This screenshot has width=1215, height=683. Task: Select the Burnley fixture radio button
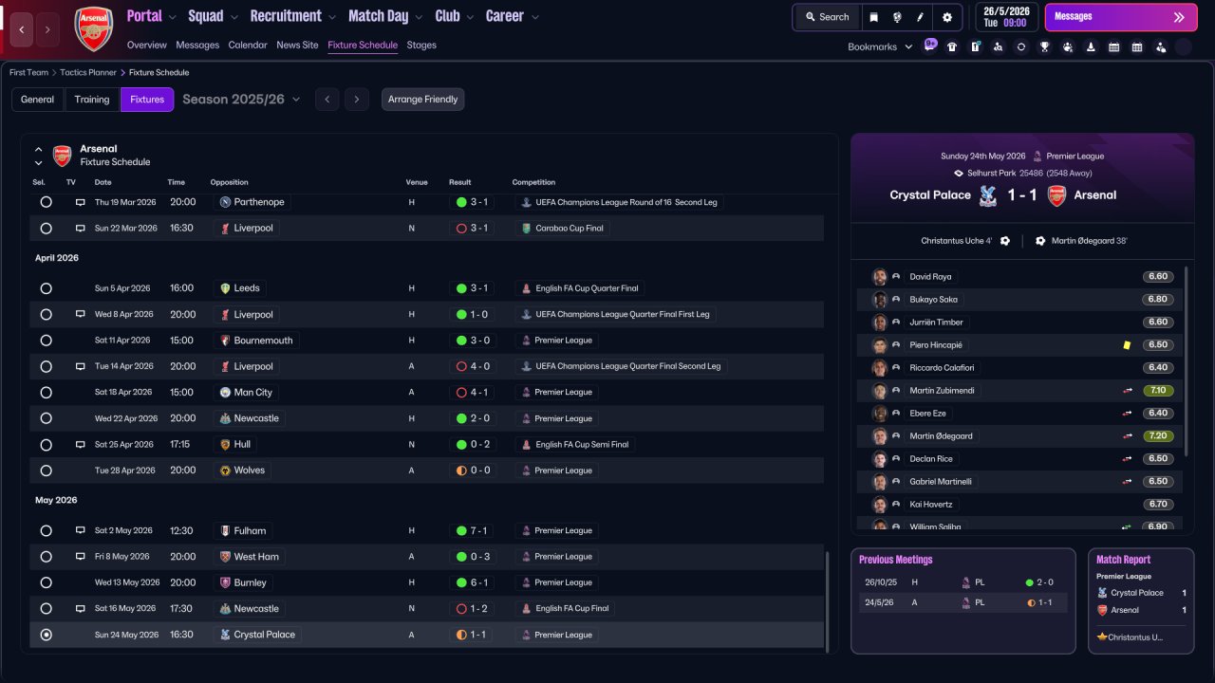pyautogui.click(x=46, y=583)
